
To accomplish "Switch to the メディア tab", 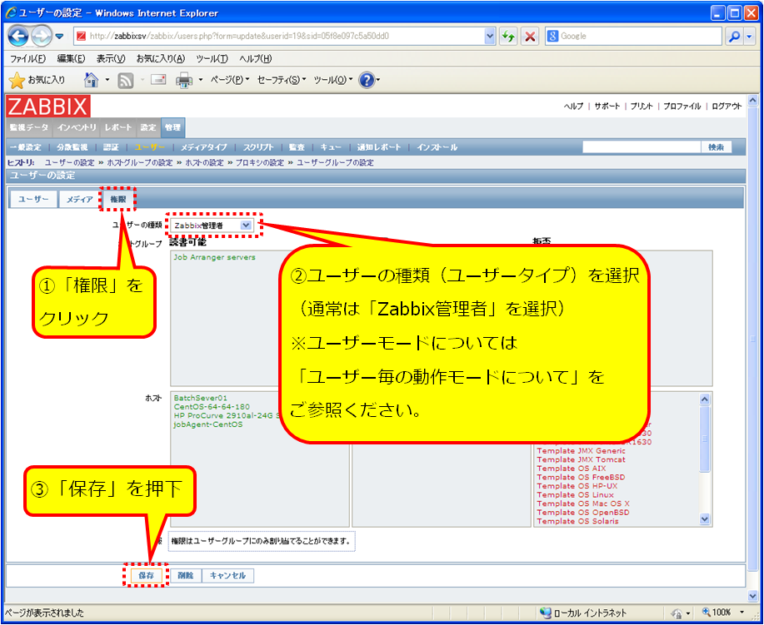I will coord(79,199).
